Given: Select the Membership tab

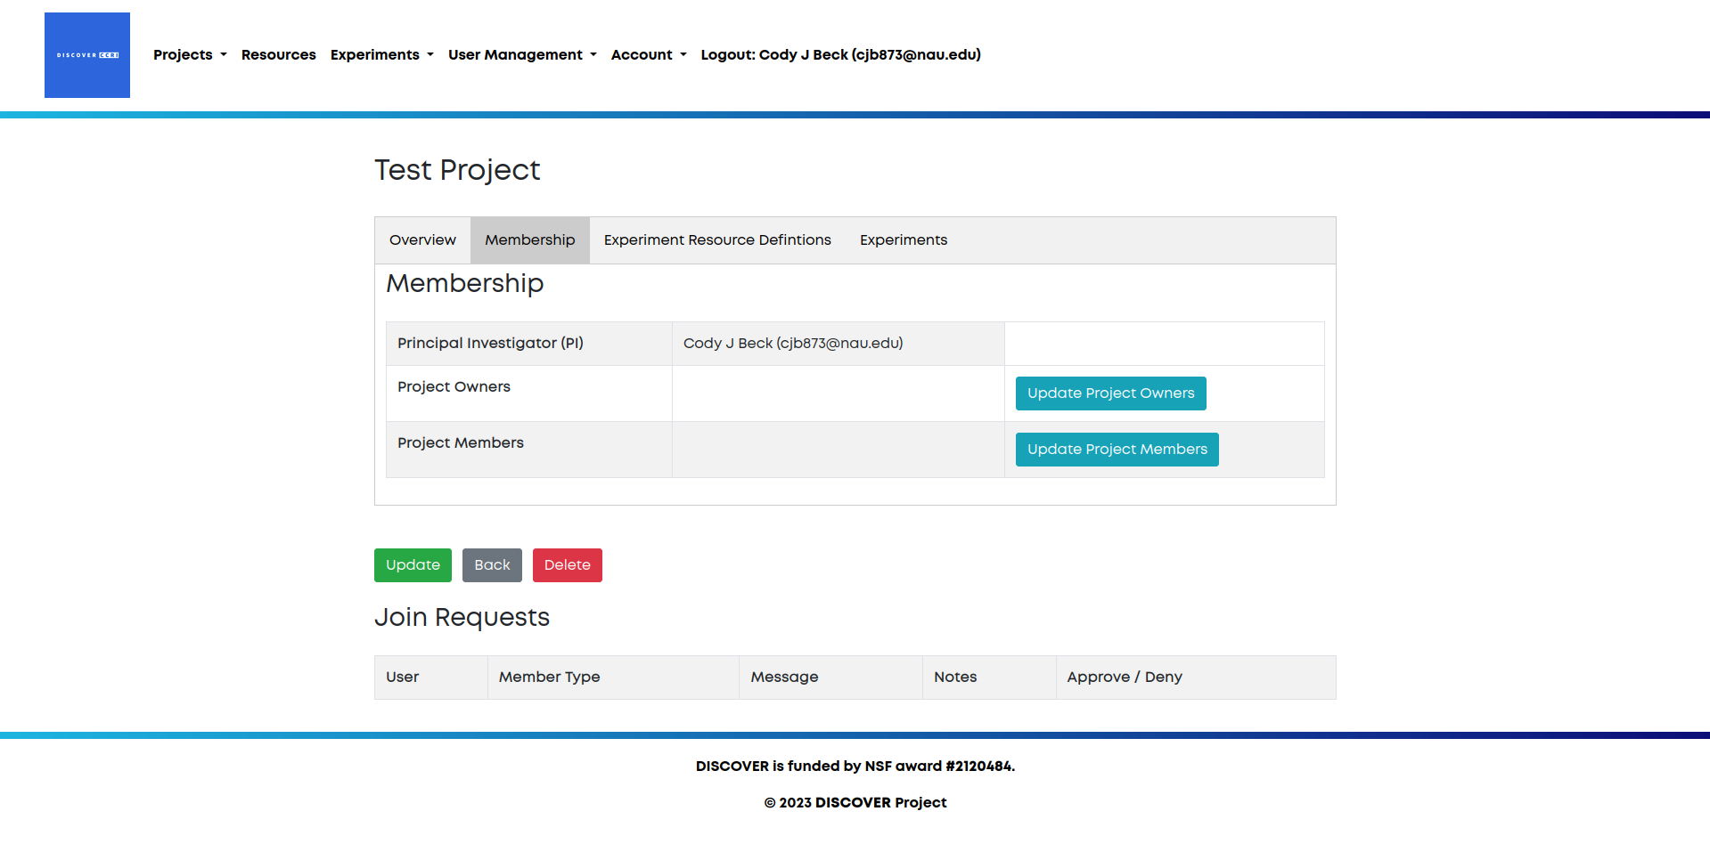Looking at the screenshot, I should 530,240.
